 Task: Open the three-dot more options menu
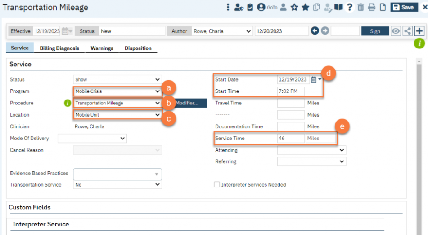228,7
